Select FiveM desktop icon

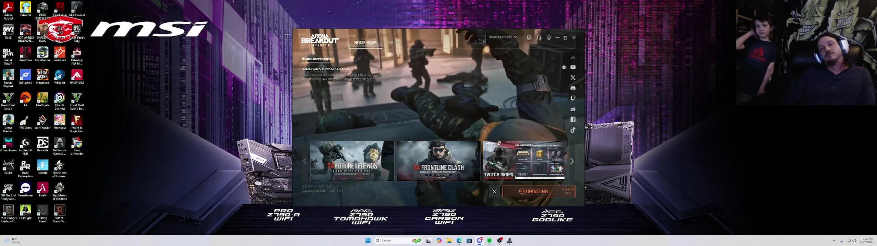click(x=42, y=190)
